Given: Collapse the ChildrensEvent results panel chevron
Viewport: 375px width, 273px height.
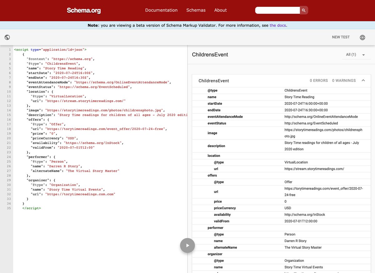Looking at the screenshot, I should tap(363, 80).
